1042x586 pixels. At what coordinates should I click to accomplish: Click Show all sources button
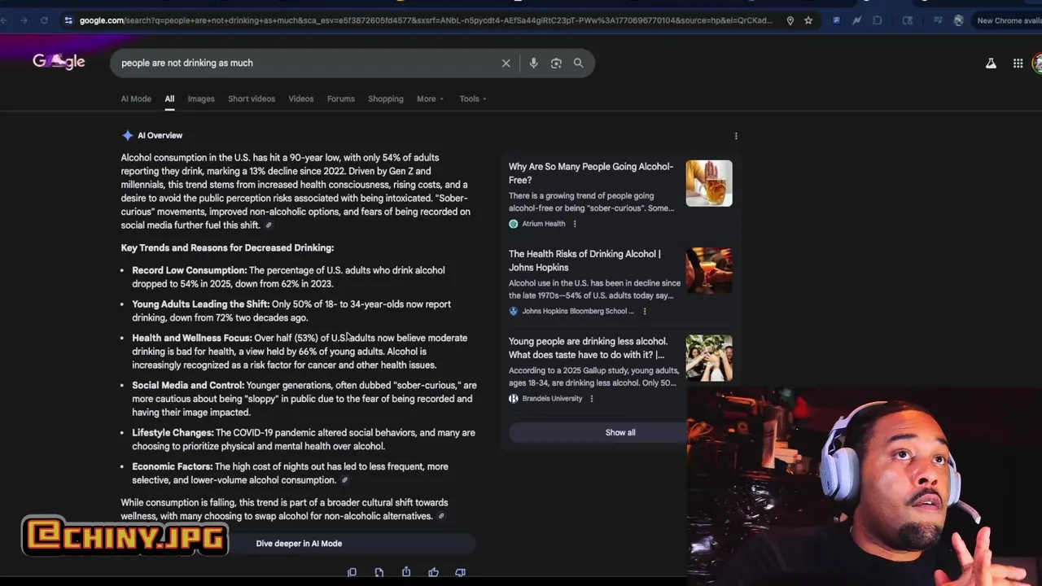coord(620,432)
